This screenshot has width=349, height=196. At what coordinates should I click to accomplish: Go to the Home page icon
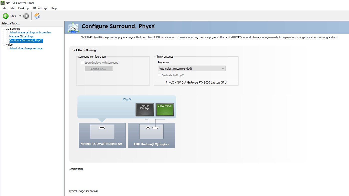(x=37, y=16)
